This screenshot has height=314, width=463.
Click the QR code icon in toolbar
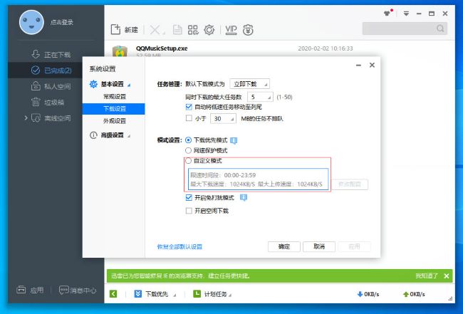coord(193,29)
